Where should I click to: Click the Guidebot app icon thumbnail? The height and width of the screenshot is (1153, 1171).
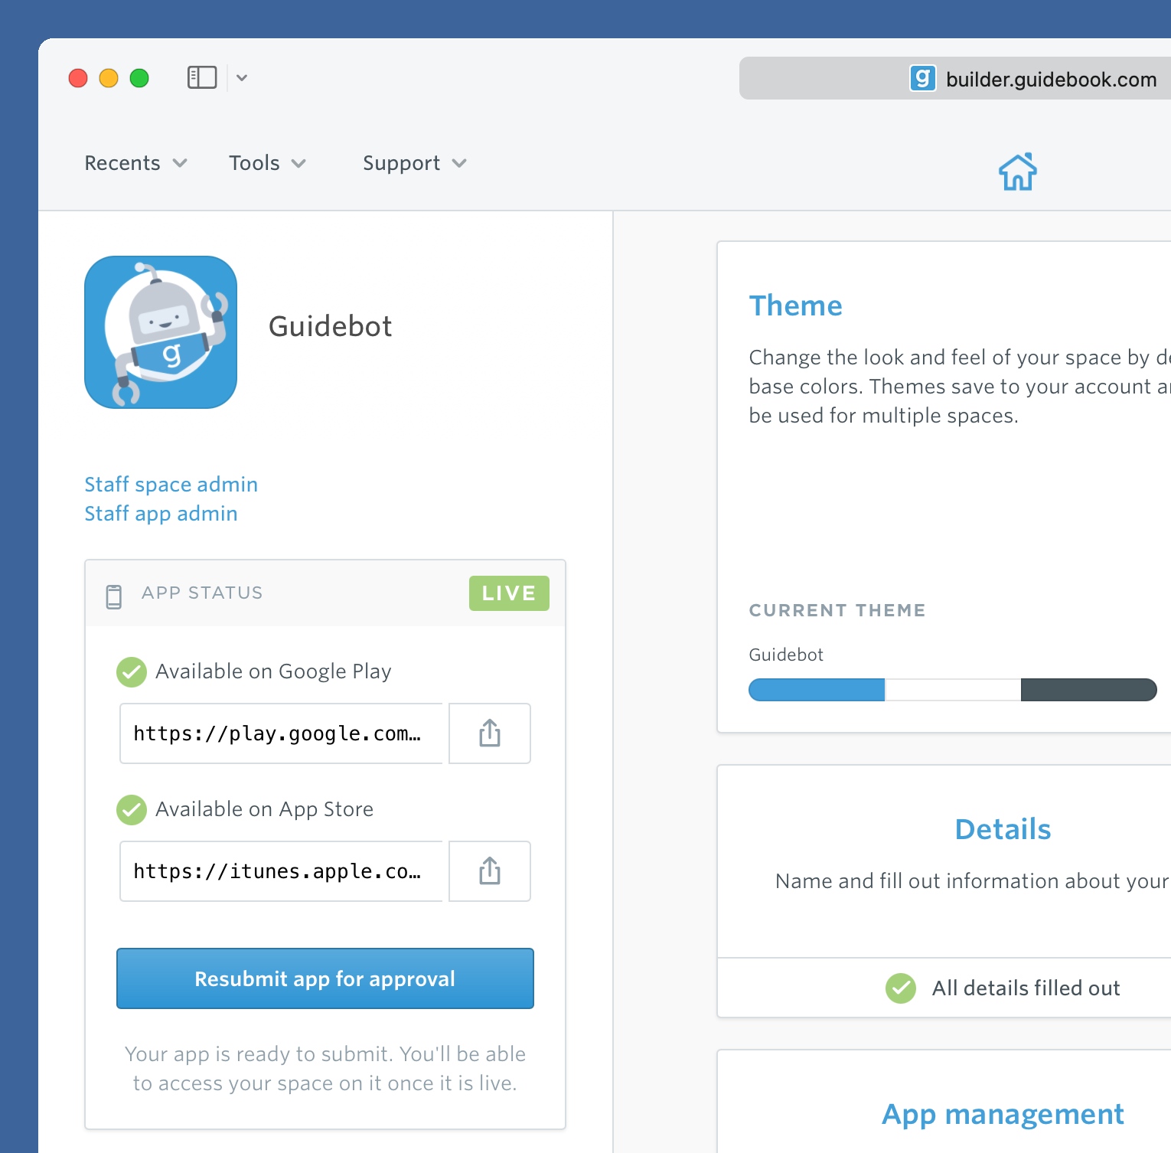coord(161,332)
